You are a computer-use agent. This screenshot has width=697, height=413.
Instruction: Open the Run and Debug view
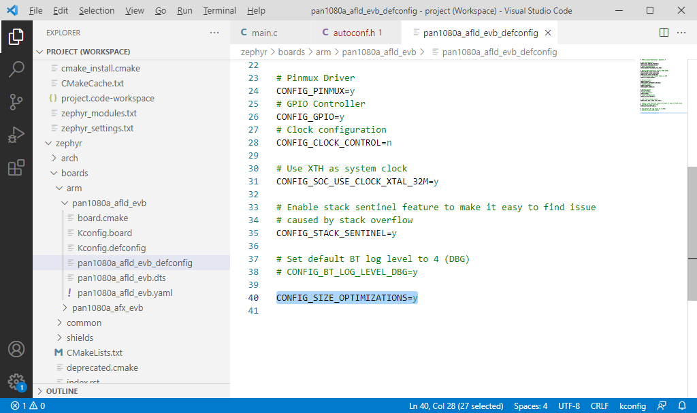coord(16,135)
